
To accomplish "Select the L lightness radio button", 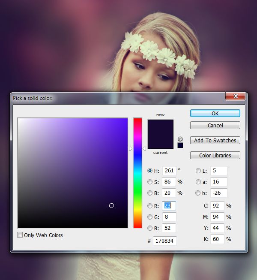I will tap(198, 171).
